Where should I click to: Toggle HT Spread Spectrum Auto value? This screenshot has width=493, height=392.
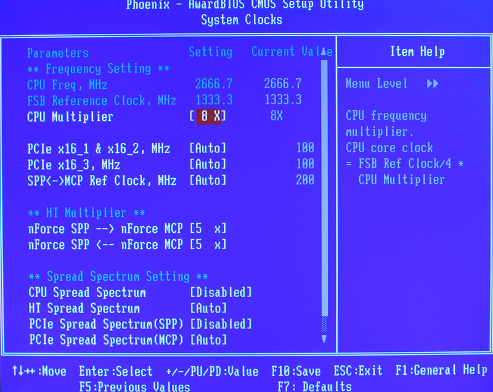[x=208, y=308]
